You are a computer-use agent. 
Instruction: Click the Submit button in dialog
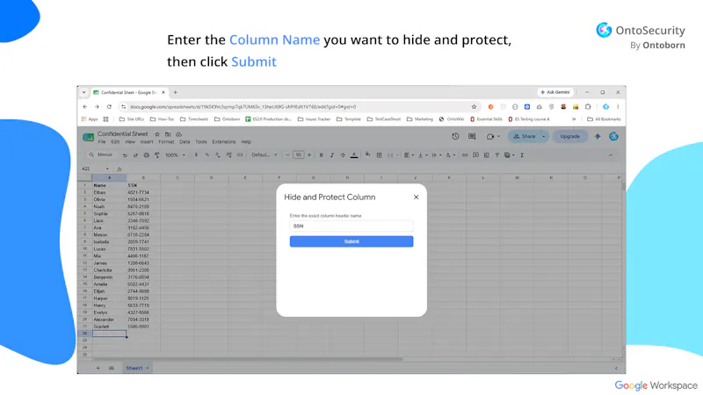tap(351, 241)
